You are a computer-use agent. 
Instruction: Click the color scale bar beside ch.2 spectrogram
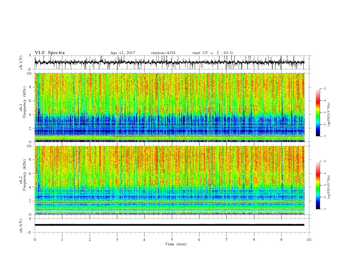318,185
